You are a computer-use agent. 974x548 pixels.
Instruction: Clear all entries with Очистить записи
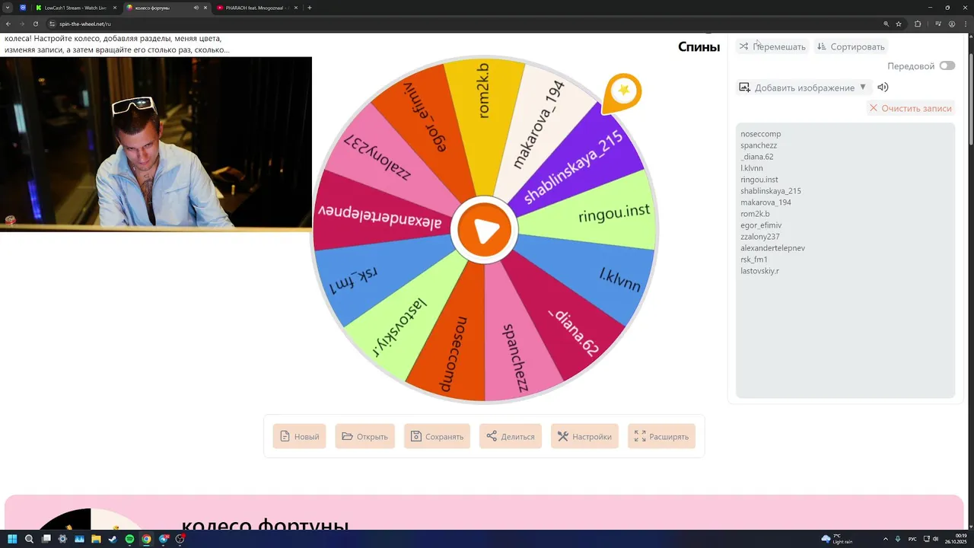click(x=910, y=108)
